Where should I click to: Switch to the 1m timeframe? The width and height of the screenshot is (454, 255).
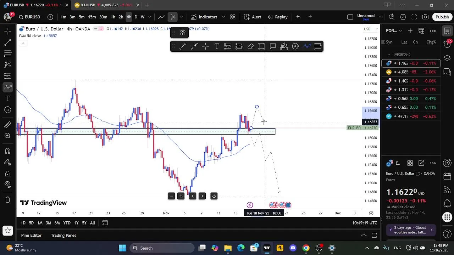coord(63,17)
